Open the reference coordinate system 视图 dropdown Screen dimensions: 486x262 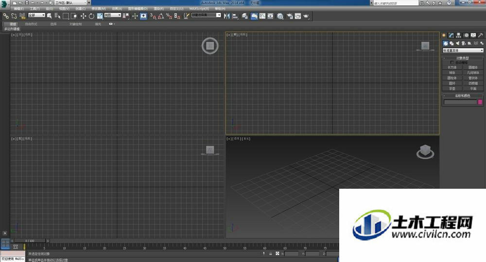click(x=113, y=15)
